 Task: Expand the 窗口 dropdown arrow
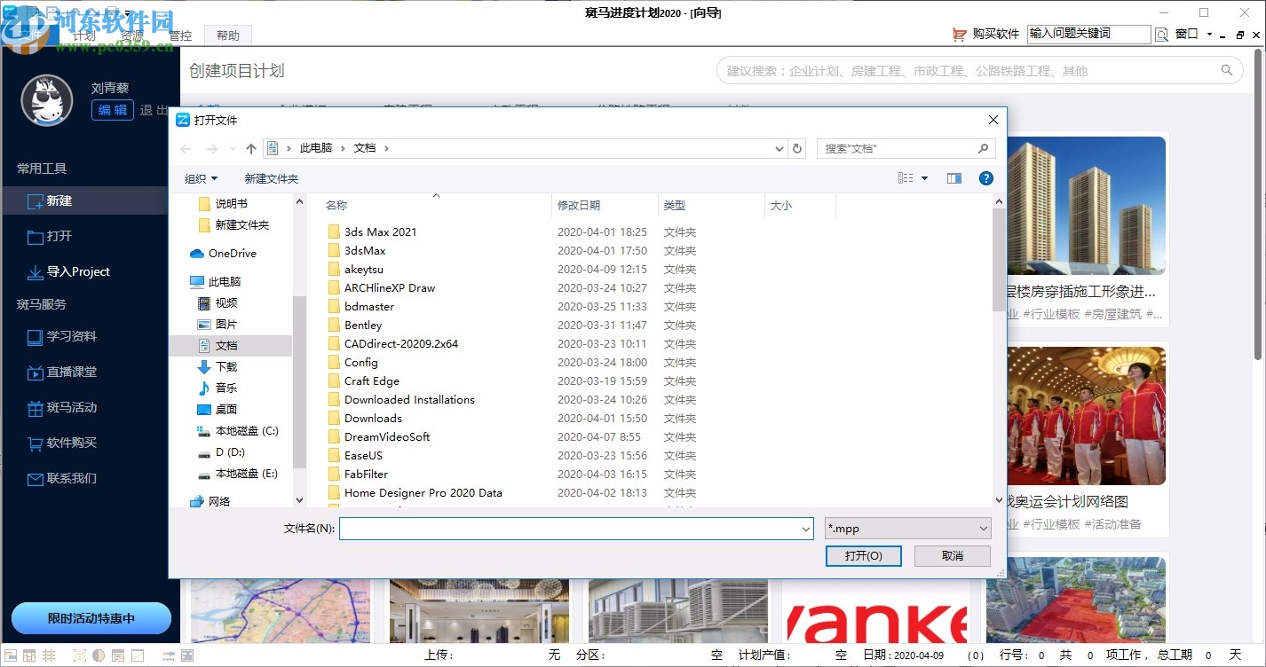tap(1210, 35)
